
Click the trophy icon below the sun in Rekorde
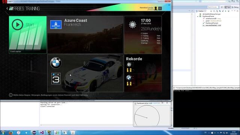(129, 70)
